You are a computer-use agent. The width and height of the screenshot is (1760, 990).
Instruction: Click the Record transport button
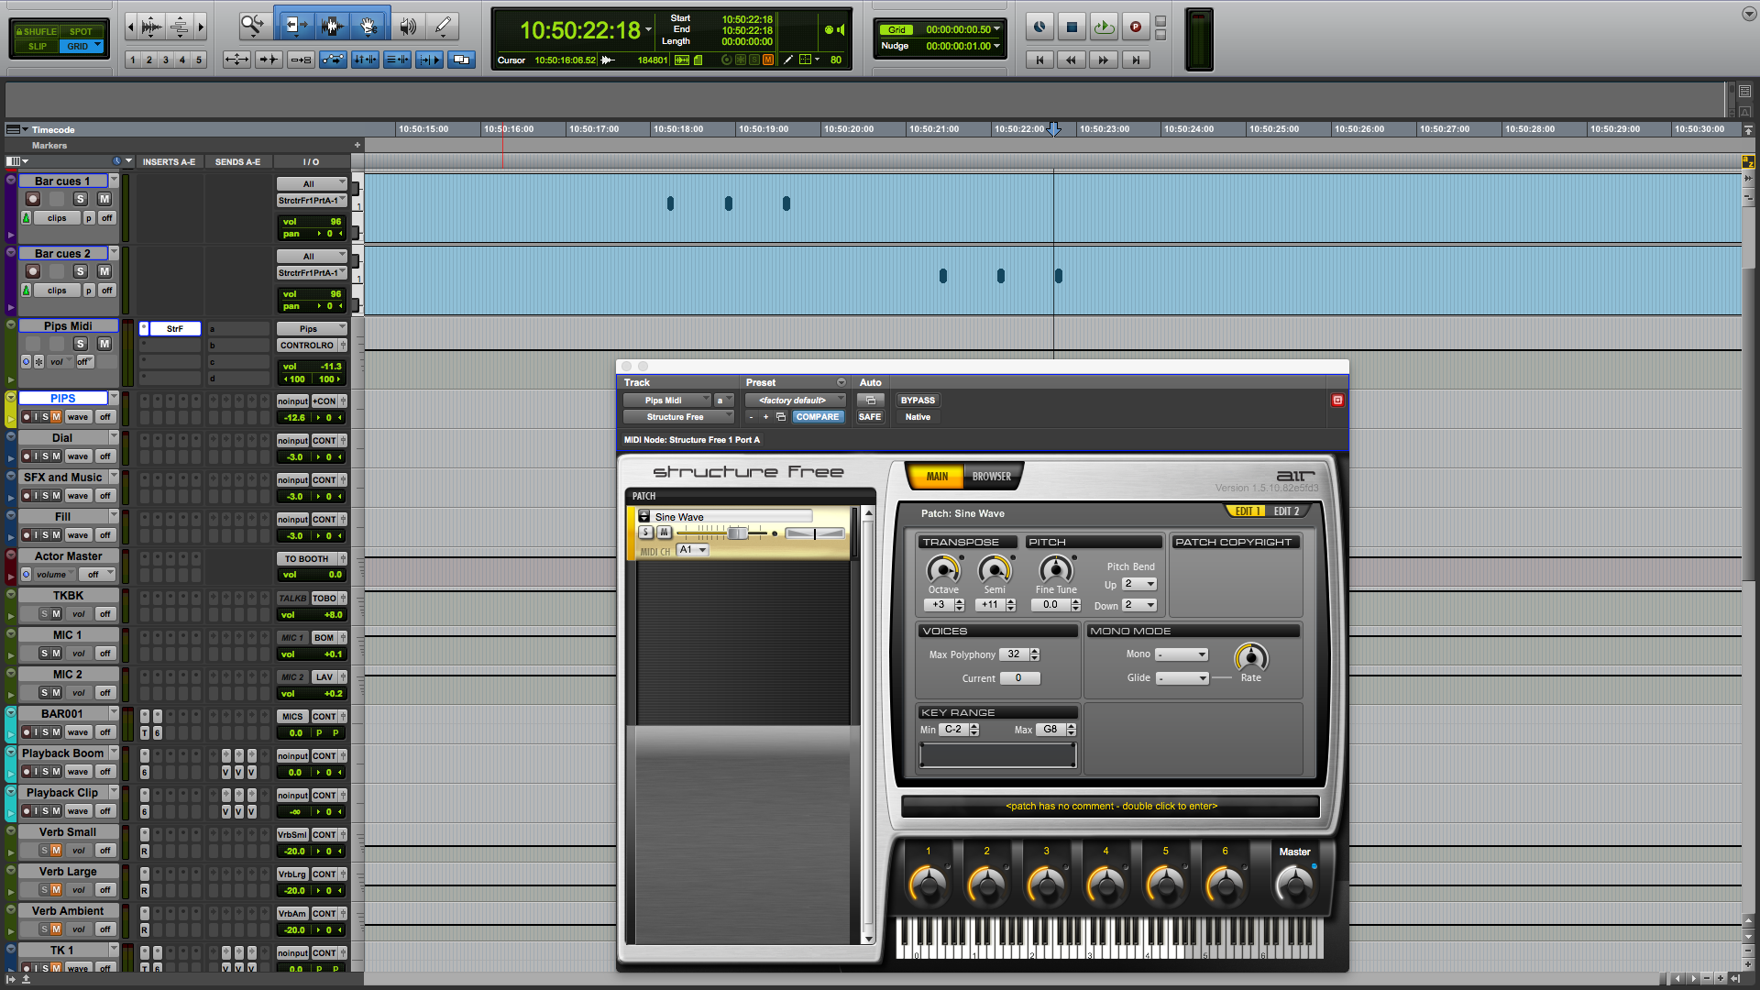(x=1136, y=27)
